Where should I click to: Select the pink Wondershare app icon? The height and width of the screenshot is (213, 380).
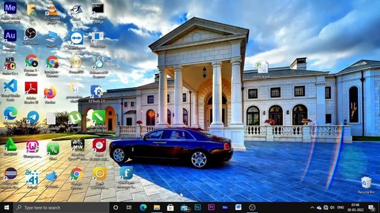32,149
